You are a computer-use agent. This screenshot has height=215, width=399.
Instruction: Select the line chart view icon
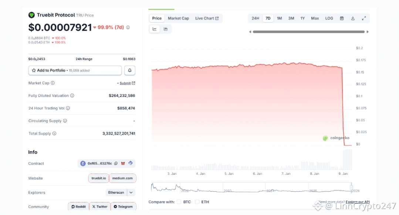point(155,29)
